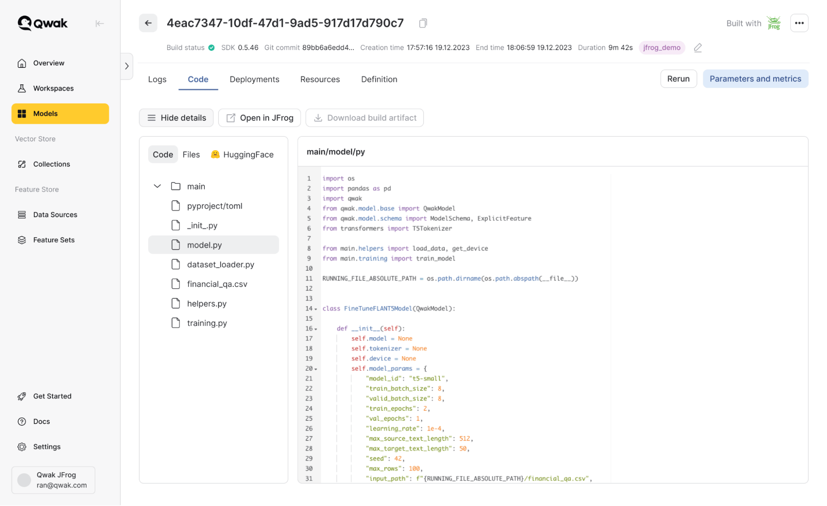Select dataset_loader.py in the file tree

pos(213,264)
